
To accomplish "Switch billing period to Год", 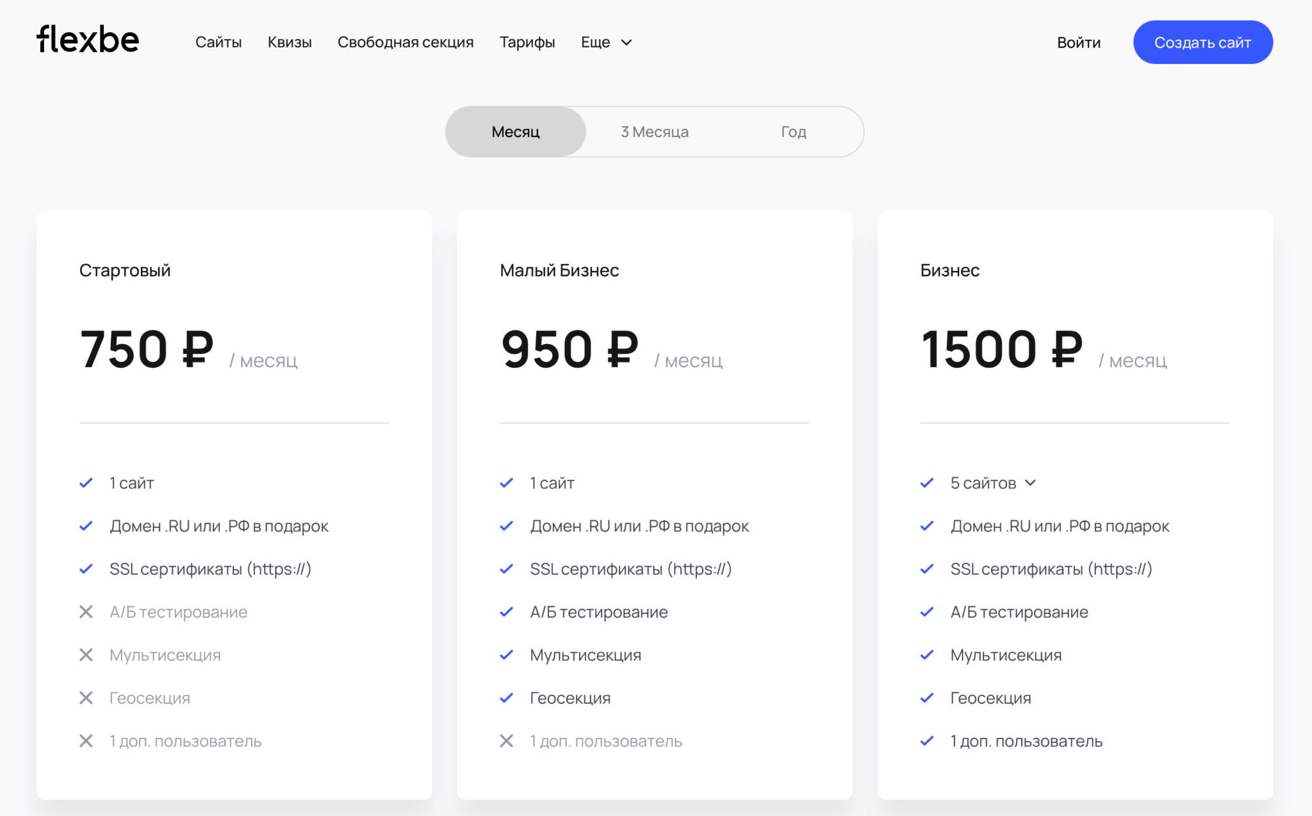I will pyautogui.click(x=793, y=132).
